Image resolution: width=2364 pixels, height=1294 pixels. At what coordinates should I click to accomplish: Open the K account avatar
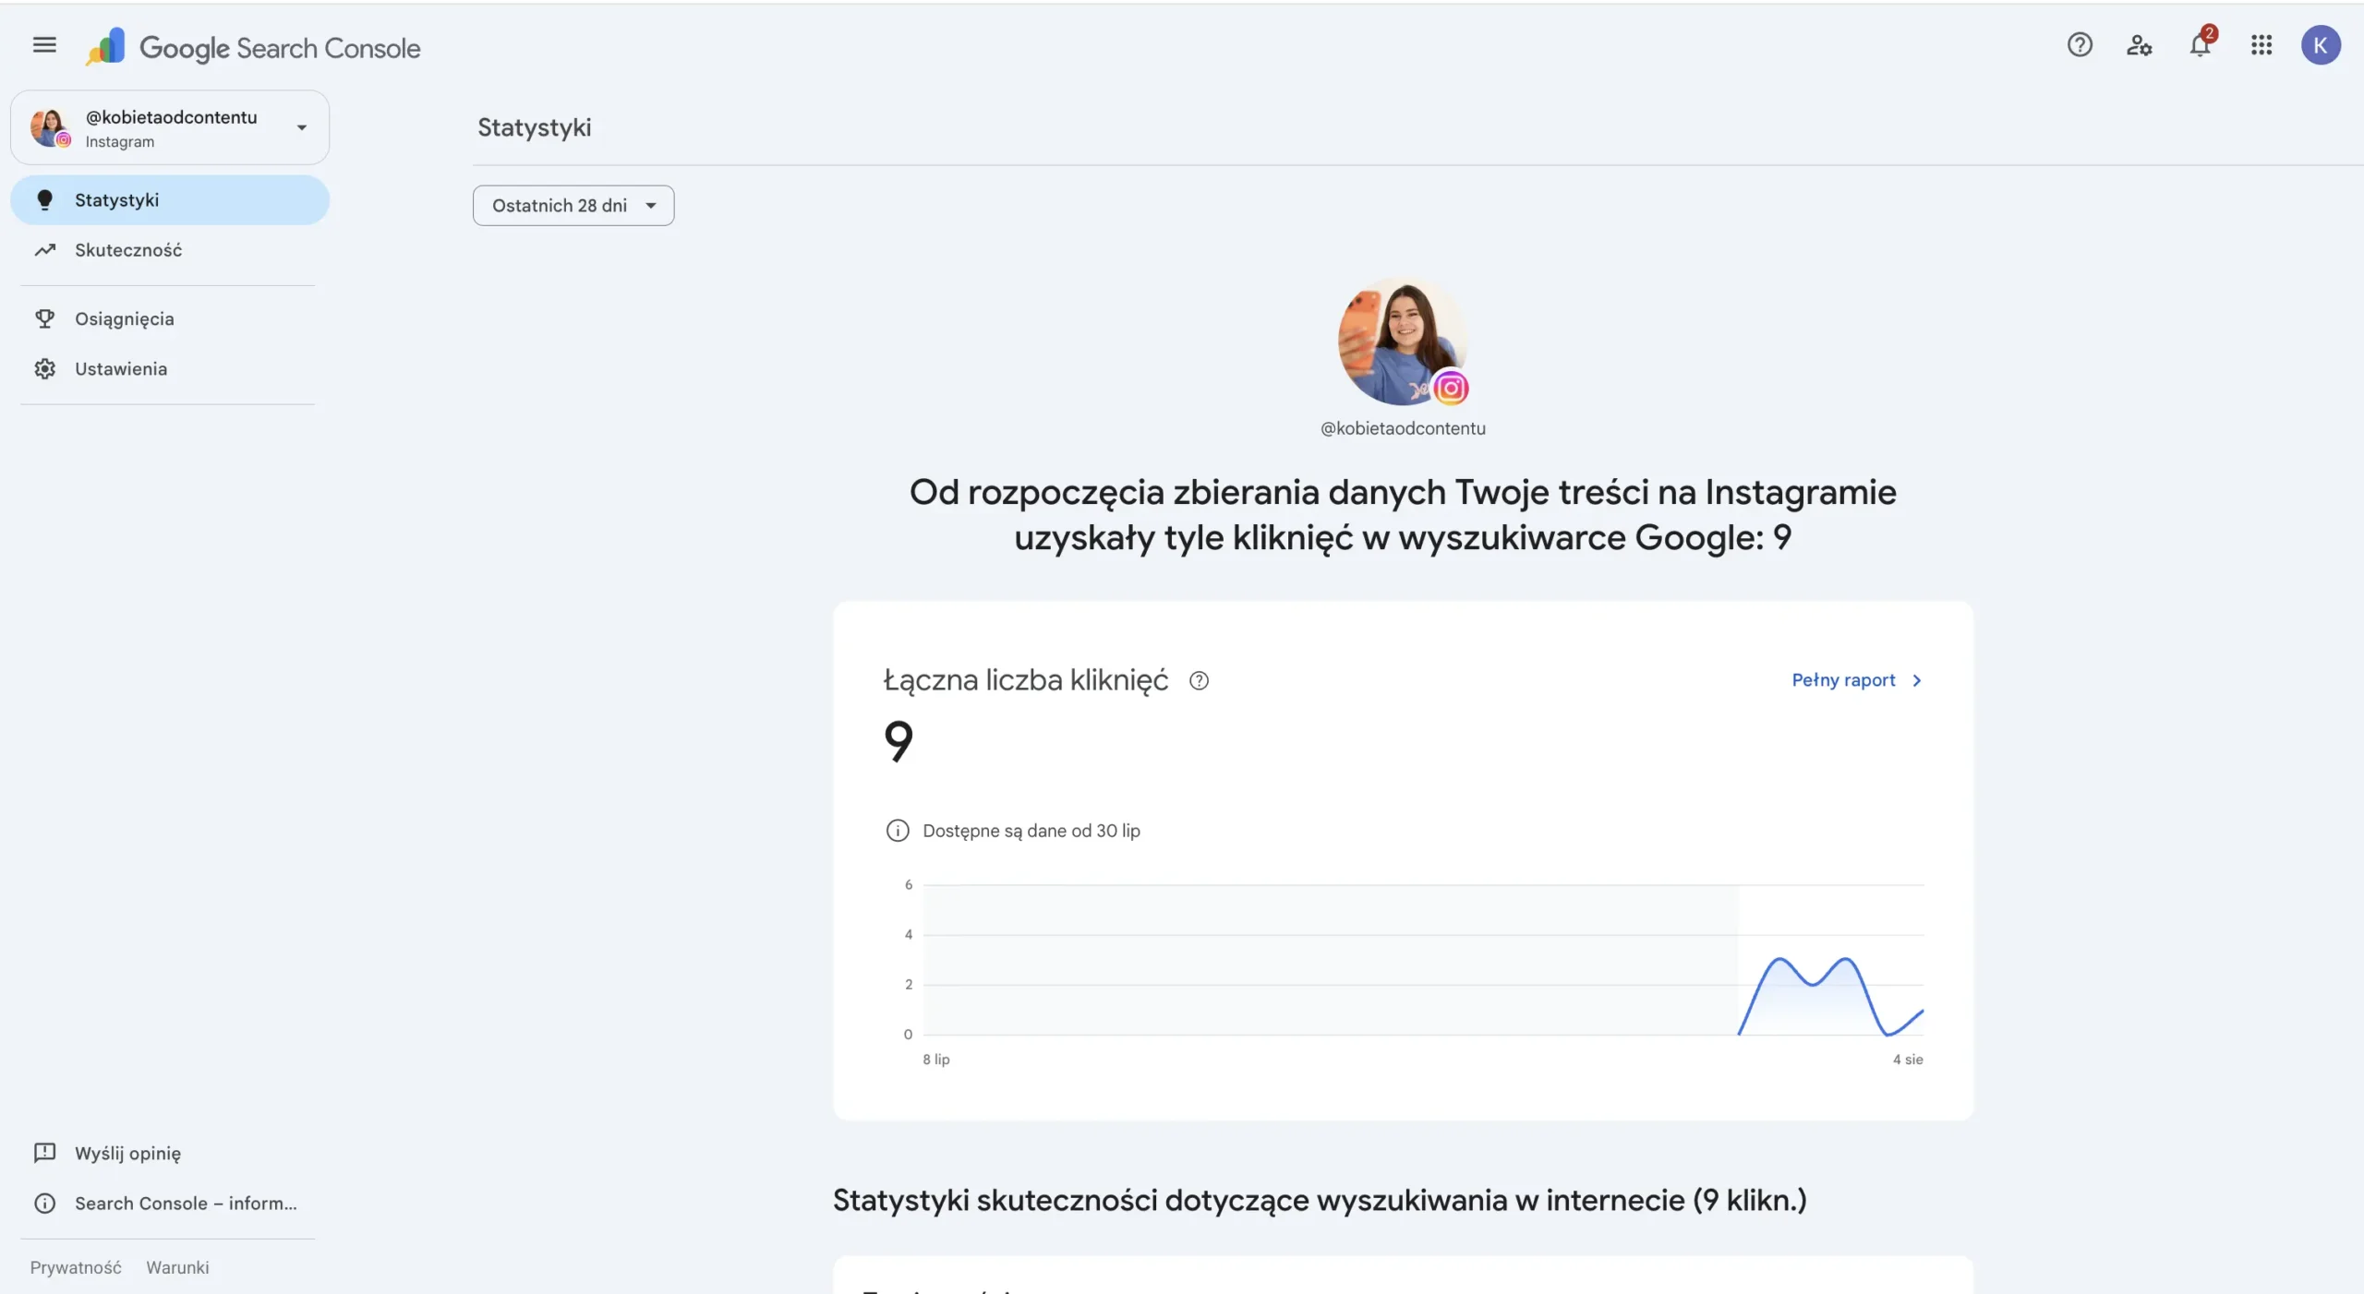[2321, 45]
